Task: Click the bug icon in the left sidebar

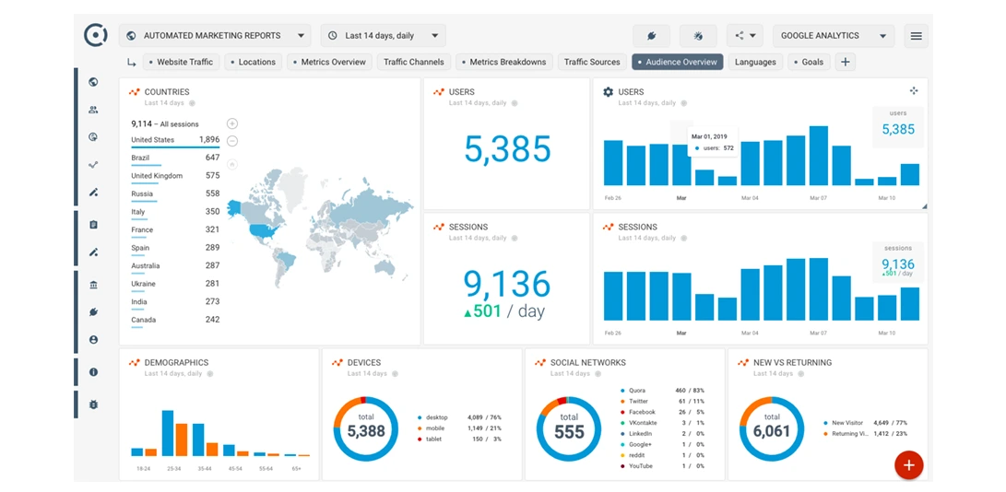Action: (x=93, y=404)
